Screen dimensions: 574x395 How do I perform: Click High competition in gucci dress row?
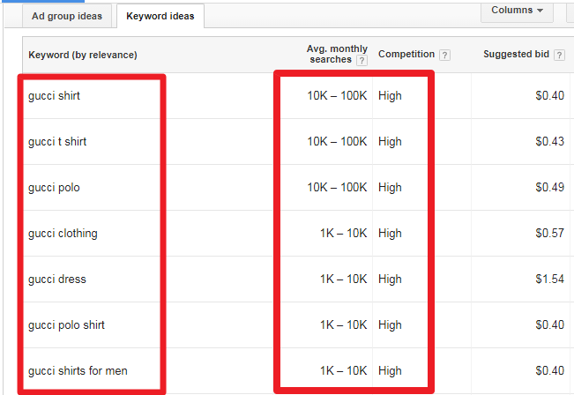(x=390, y=279)
